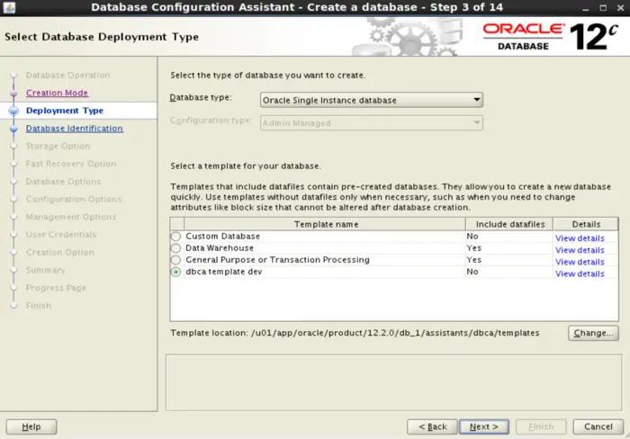630x439 pixels.
Task: Click 'Custom Database' template name text
Action: pos(222,237)
